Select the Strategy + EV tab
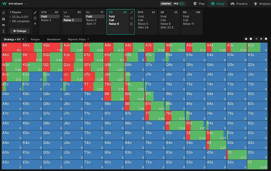Screen dimensions: 271x171 click(14, 40)
